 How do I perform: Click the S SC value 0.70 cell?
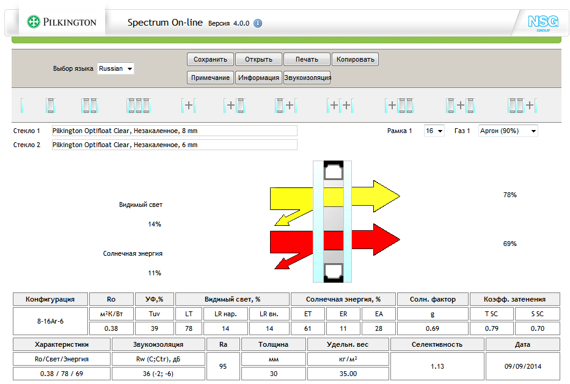click(x=537, y=328)
